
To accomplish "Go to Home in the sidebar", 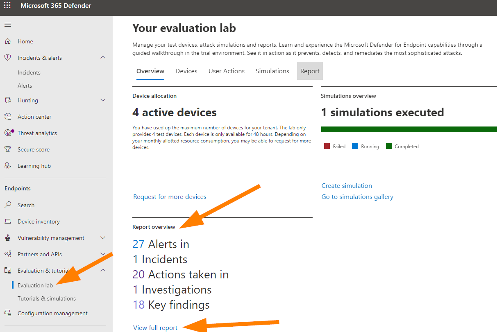I will [25, 41].
